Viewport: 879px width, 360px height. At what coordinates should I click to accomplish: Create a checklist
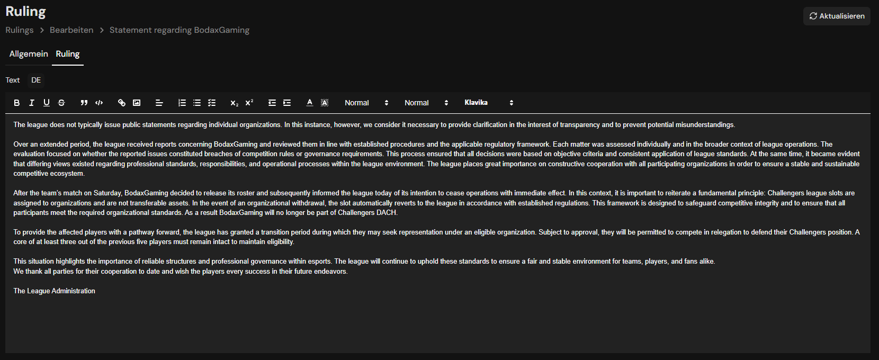click(212, 103)
